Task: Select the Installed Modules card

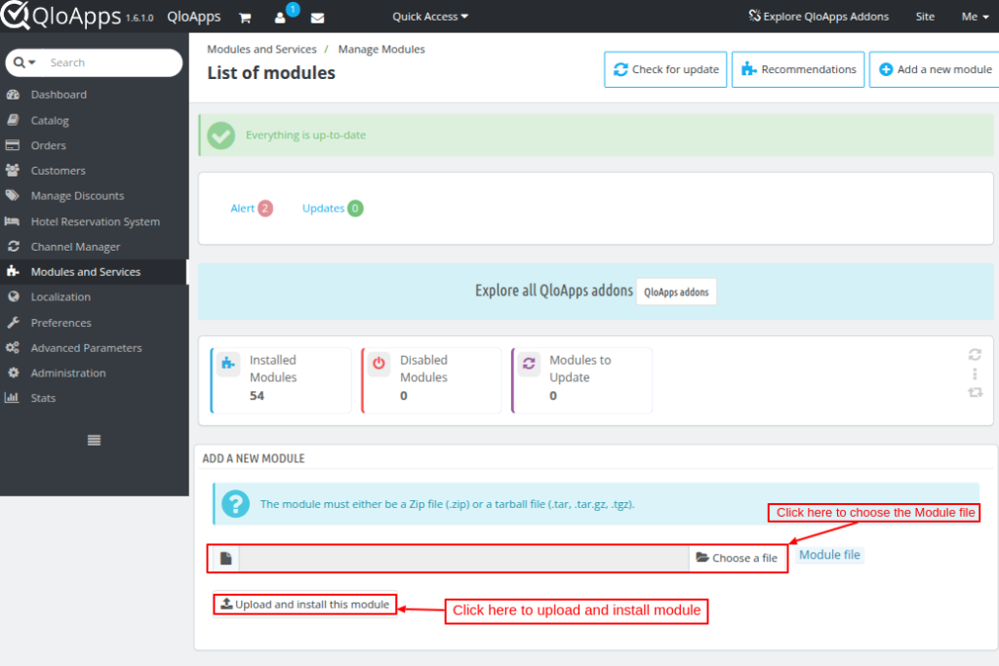Action: pyautogui.click(x=281, y=380)
